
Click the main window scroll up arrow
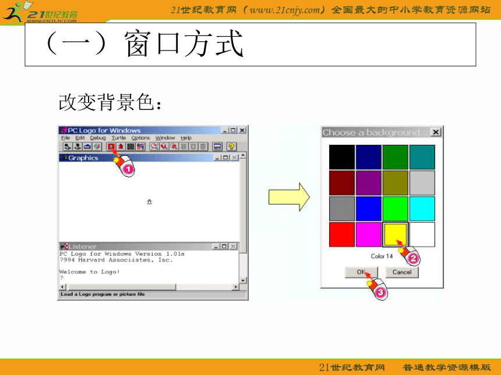(x=243, y=156)
